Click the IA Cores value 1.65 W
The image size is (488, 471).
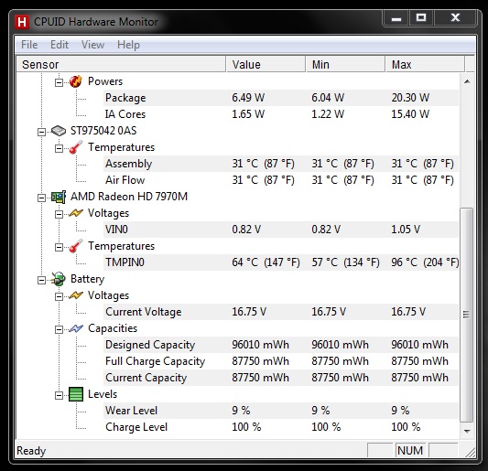pyautogui.click(x=248, y=114)
